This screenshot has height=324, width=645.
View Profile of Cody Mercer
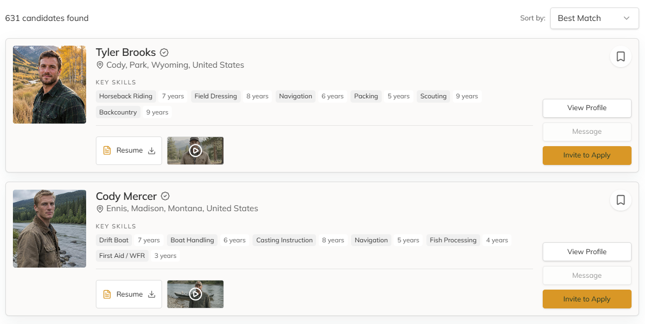pyautogui.click(x=587, y=251)
